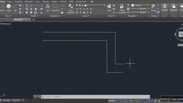The width and height of the screenshot is (183, 103).
Task: Open object color ByLayer swatch dropdown
Action: (x=149, y=5)
